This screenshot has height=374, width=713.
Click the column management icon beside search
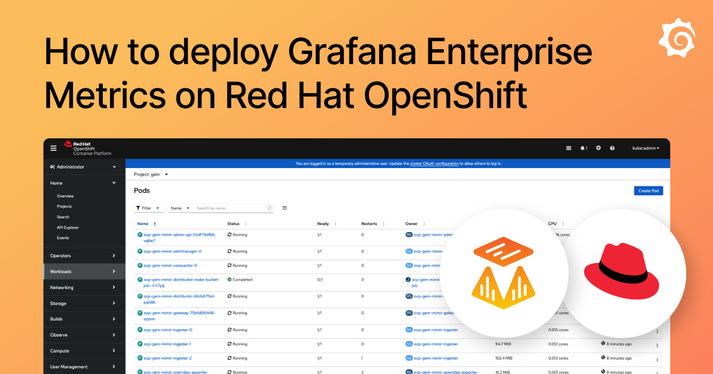click(285, 208)
